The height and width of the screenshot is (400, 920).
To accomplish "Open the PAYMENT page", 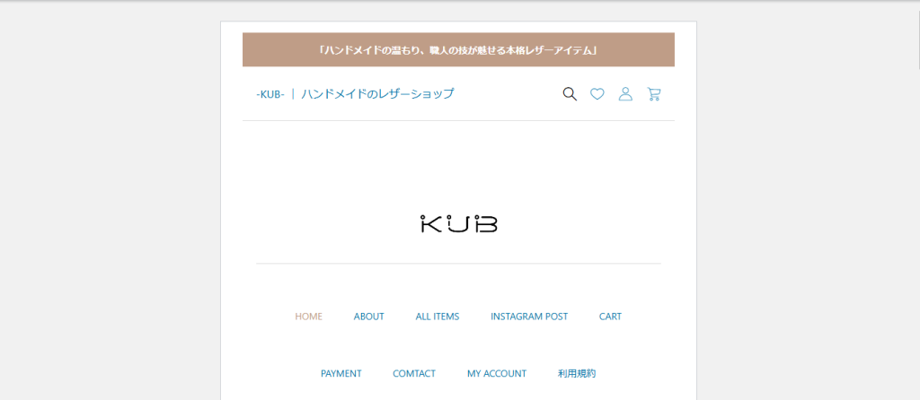I will (x=341, y=374).
